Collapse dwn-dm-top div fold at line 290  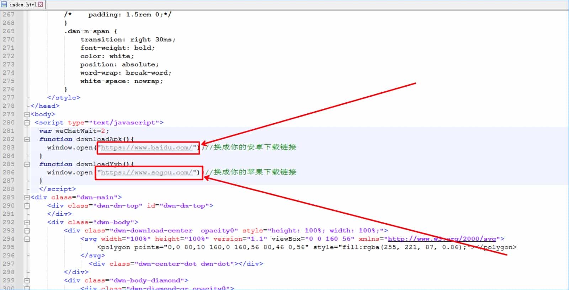[27, 206]
